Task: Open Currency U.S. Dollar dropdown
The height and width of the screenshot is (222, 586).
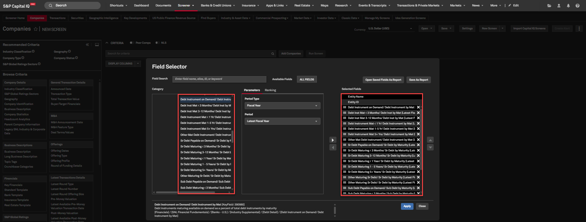Action: point(390,28)
